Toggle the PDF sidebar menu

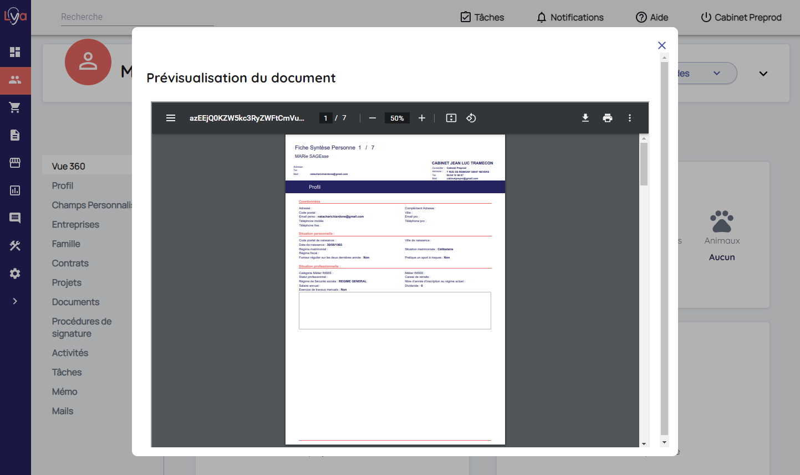[x=171, y=118]
